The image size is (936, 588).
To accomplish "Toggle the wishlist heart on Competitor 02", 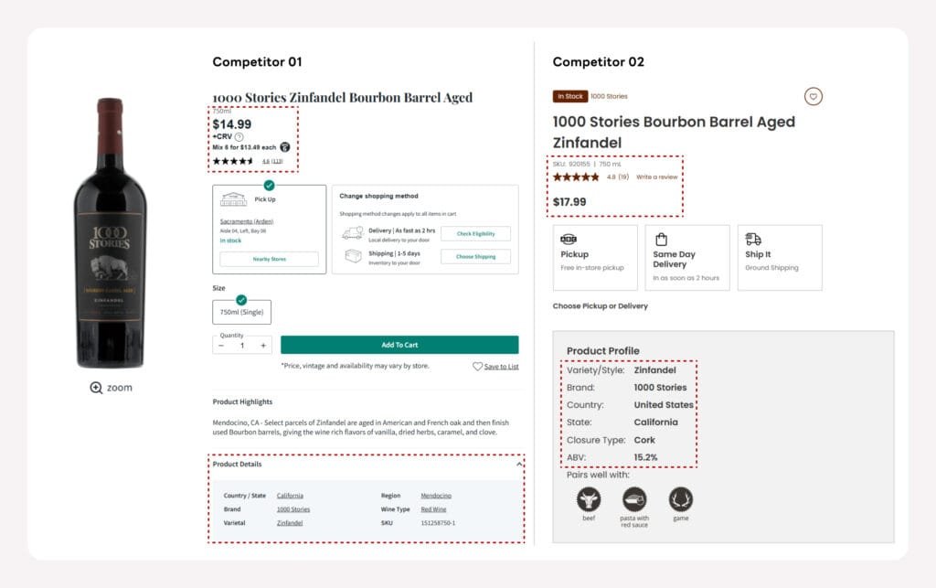I will tap(813, 96).
